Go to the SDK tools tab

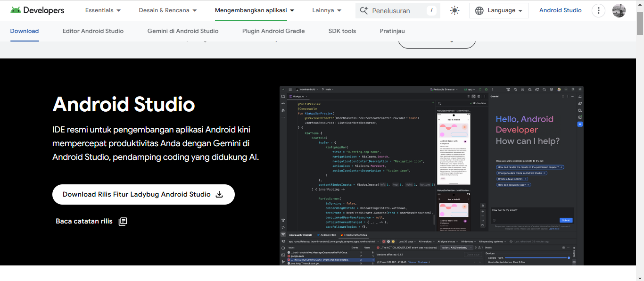click(342, 31)
